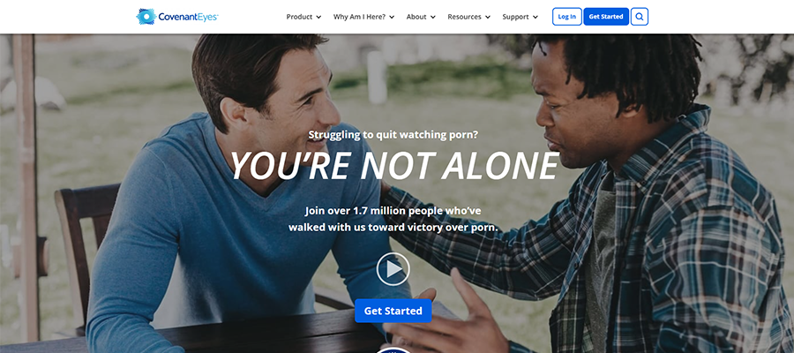Click the Join over 1.7 million people text
This screenshot has width=794, height=353.
pyautogui.click(x=393, y=210)
